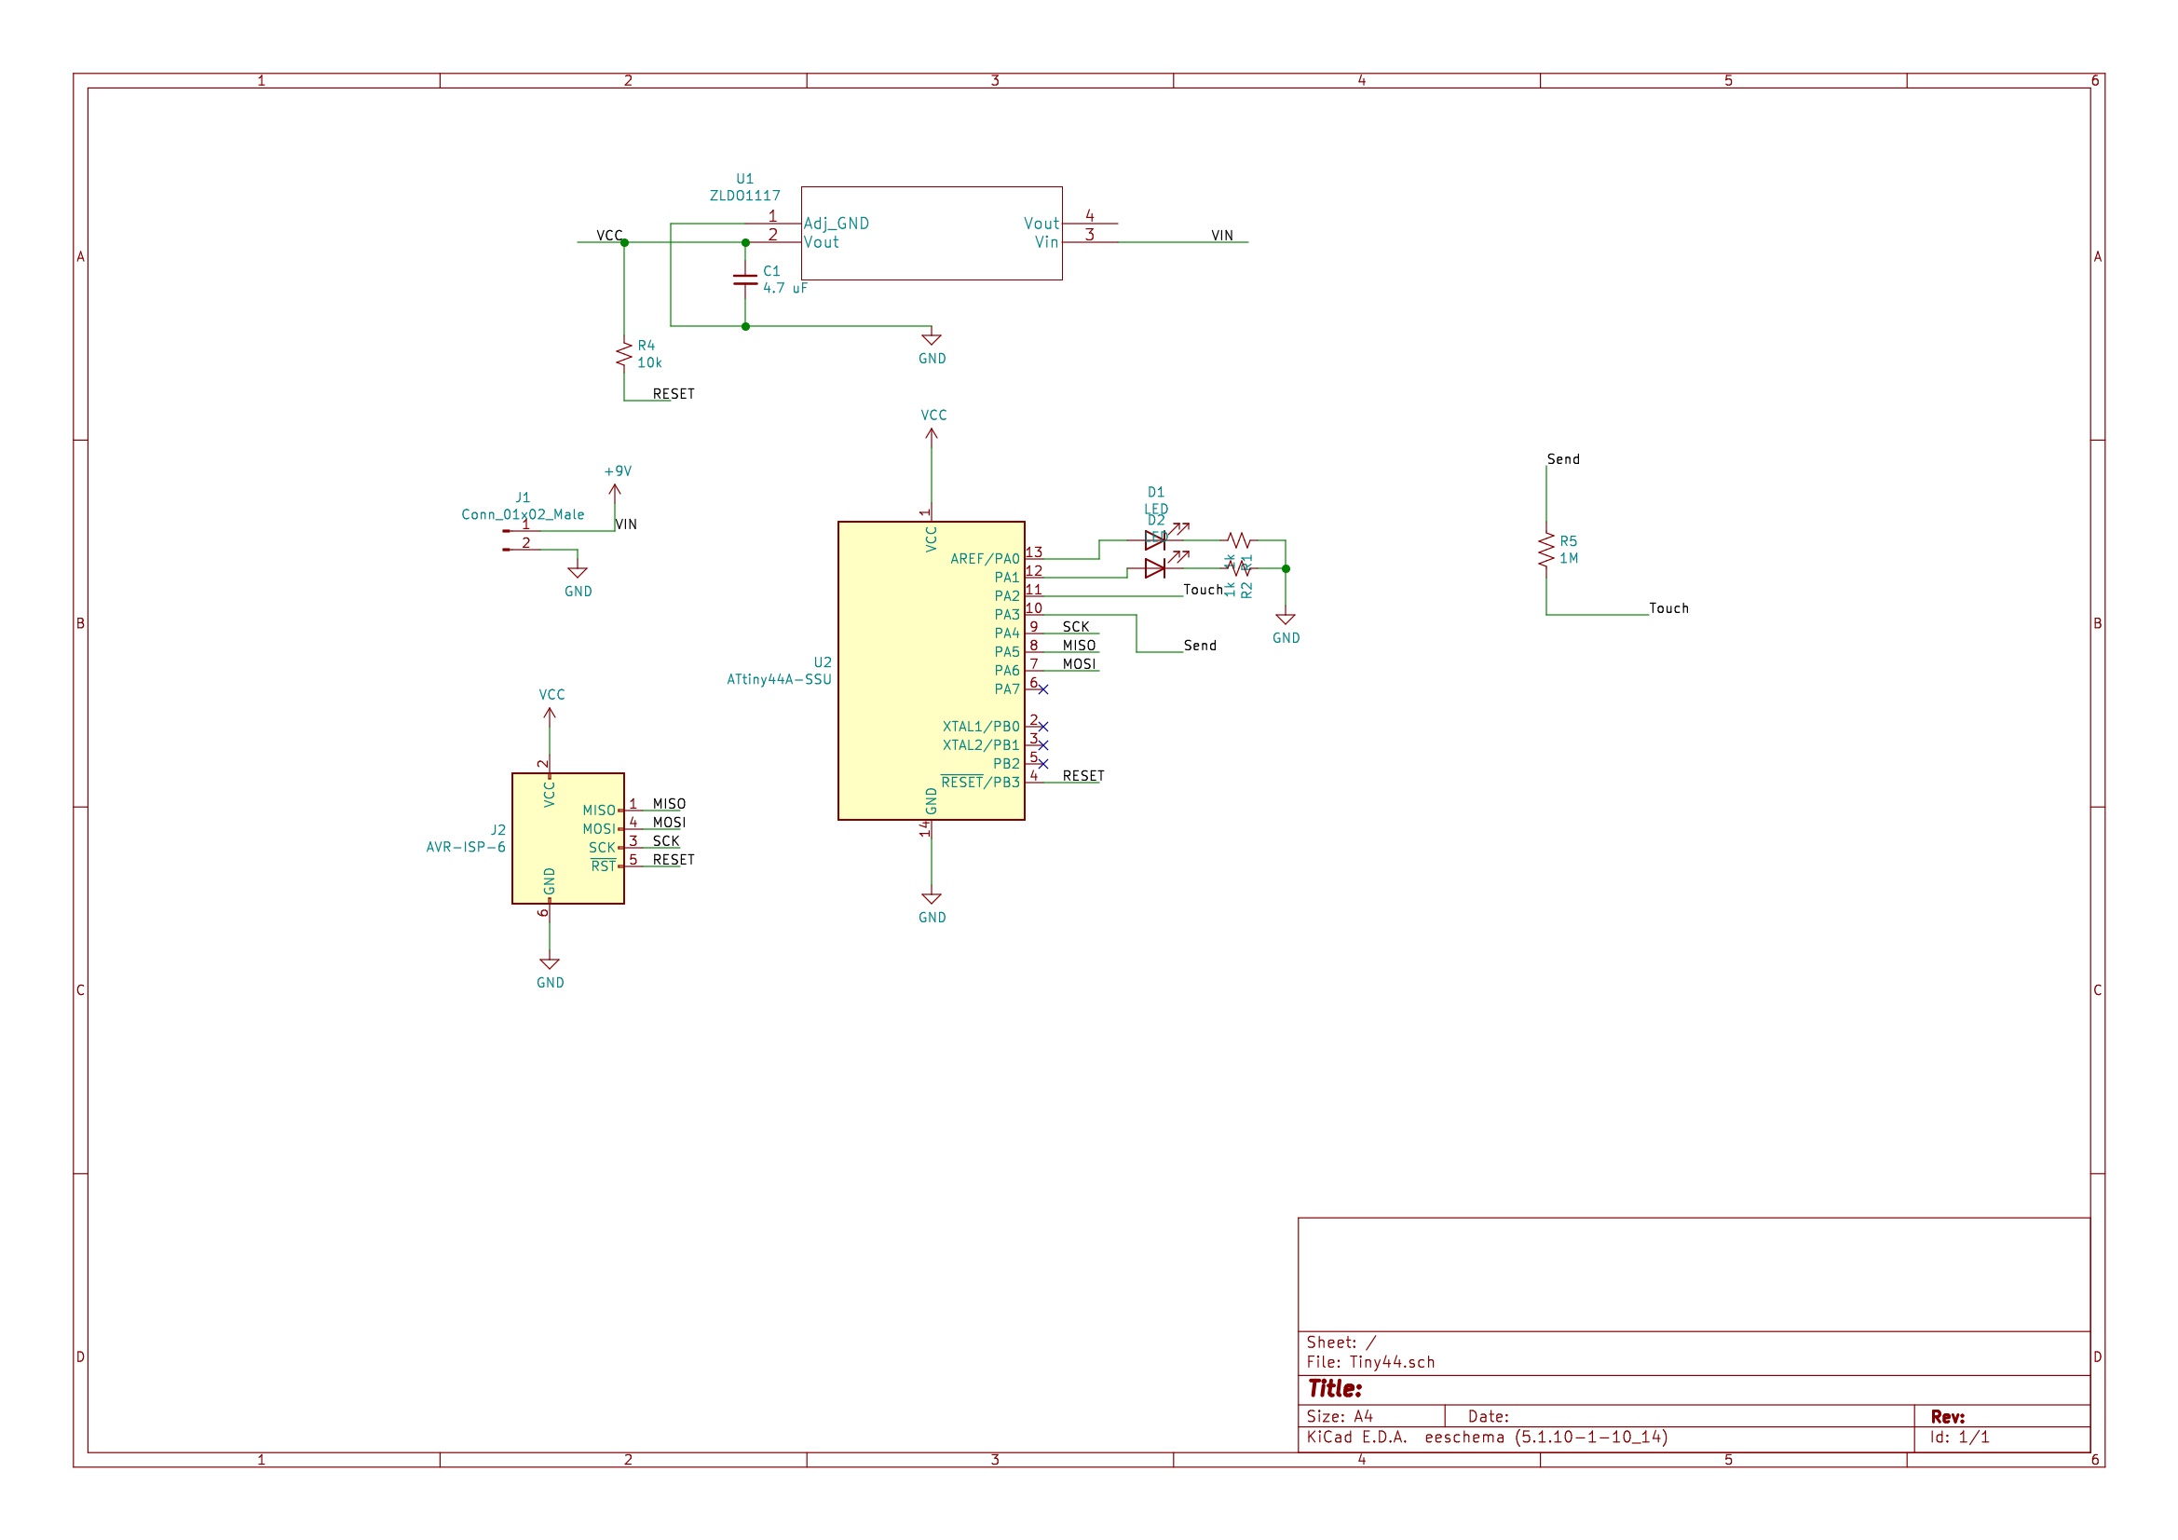This screenshot has width=2178, height=1540.
Task: Click the 10k value of R4
Action: point(650,363)
